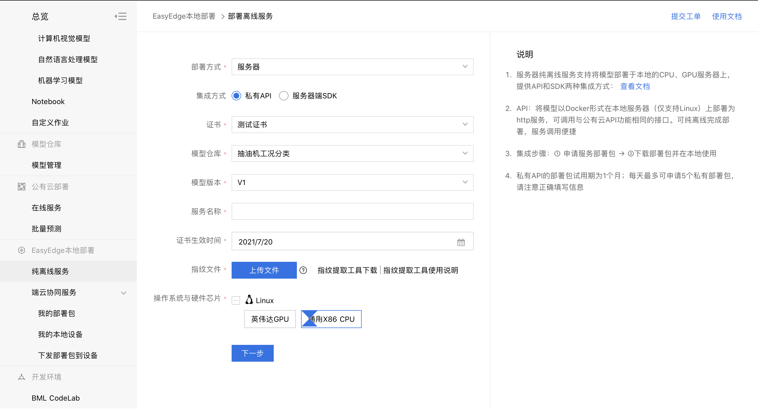Expand the 端云协同服务 chevron in sidebar
This screenshot has height=409, width=758.
coord(124,293)
